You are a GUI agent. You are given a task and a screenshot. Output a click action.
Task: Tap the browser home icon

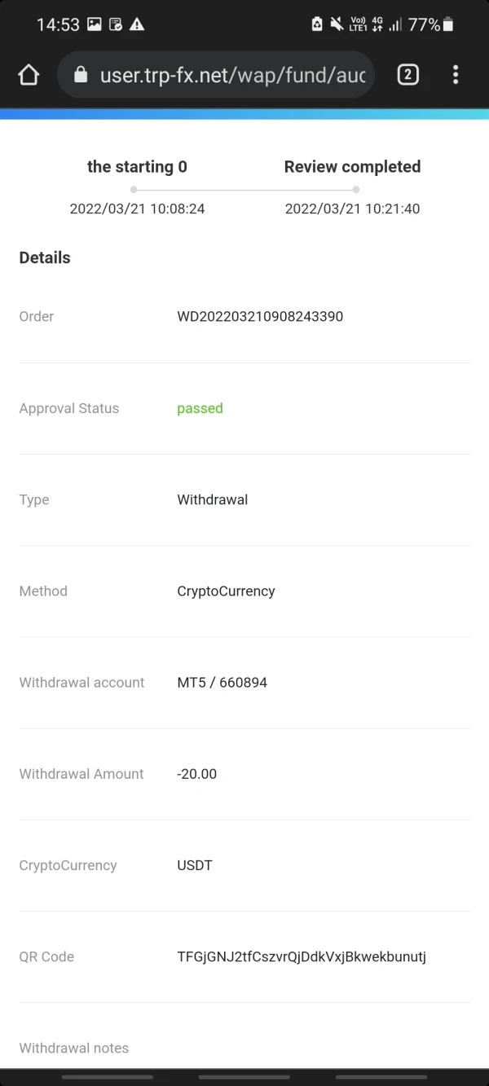pos(29,76)
